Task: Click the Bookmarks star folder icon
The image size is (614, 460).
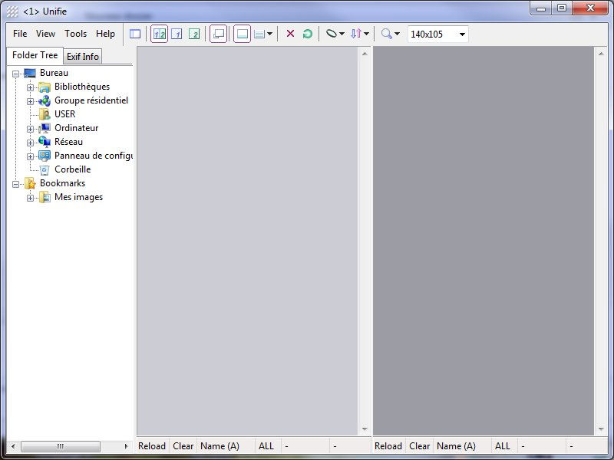Action: (30, 183)
